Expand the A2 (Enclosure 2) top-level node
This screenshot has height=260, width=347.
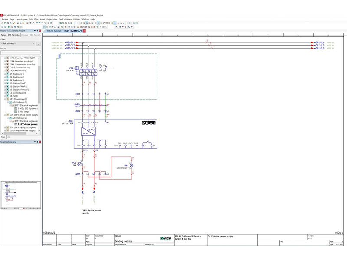5,77
